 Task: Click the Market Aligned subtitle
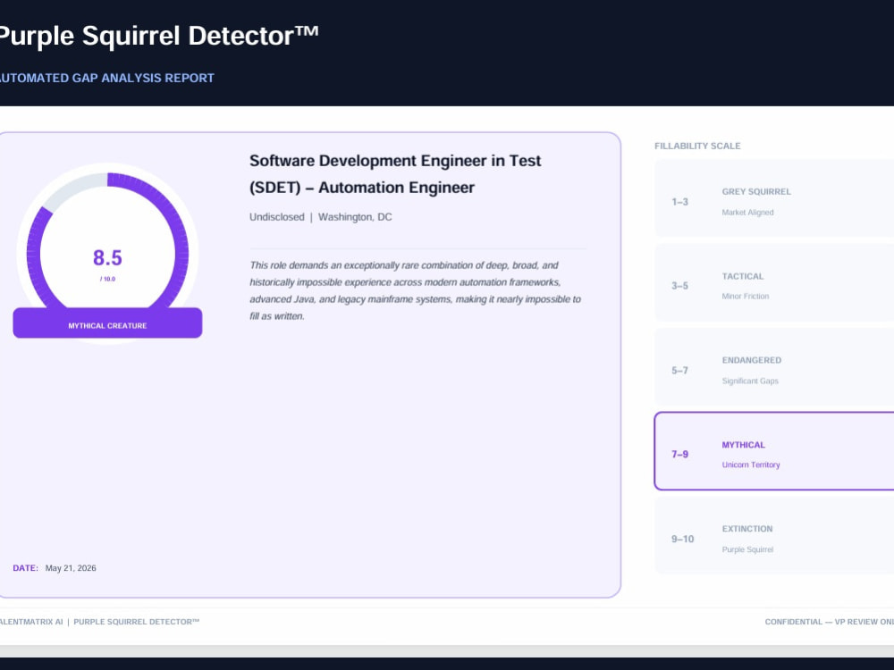[747, 213]
